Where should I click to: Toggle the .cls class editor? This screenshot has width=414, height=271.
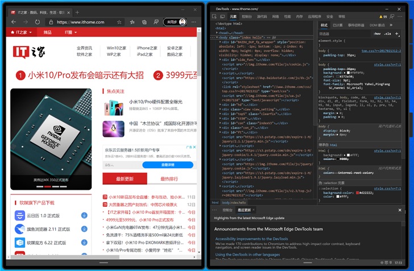[388, 34]
